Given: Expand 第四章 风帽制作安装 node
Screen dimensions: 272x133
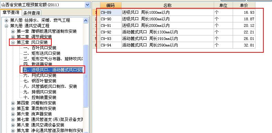Looking at the screenshot, I should coord(13,103).
